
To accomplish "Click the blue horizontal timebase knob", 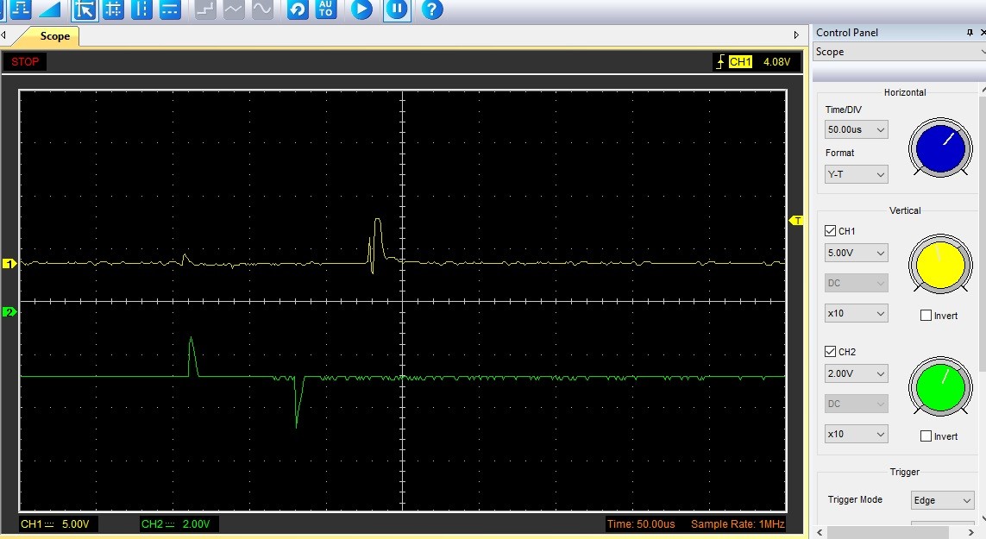I will coord(939,149).
